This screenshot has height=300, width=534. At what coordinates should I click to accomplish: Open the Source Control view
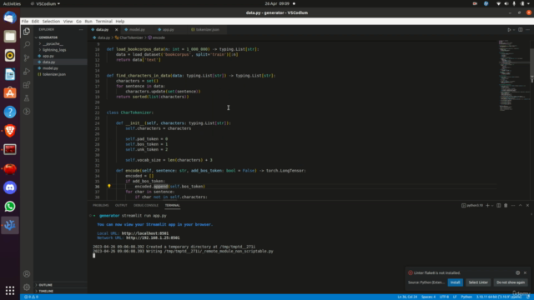(27, 58)
